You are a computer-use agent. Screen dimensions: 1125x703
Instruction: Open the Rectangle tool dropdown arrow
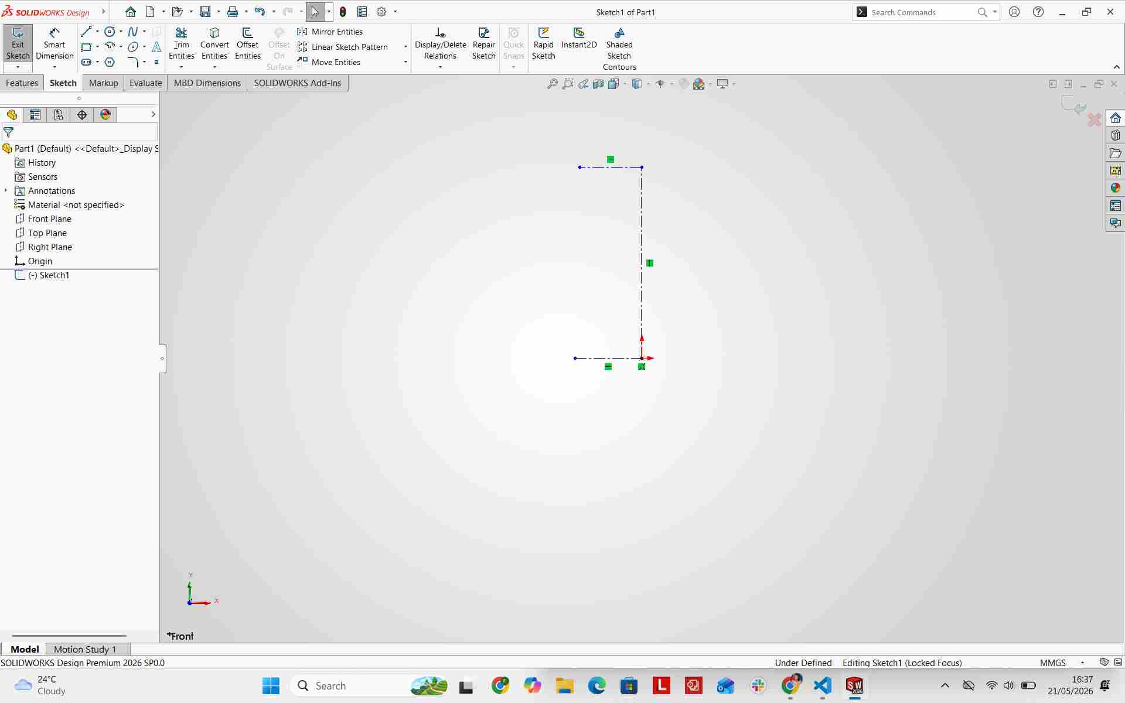97,47
